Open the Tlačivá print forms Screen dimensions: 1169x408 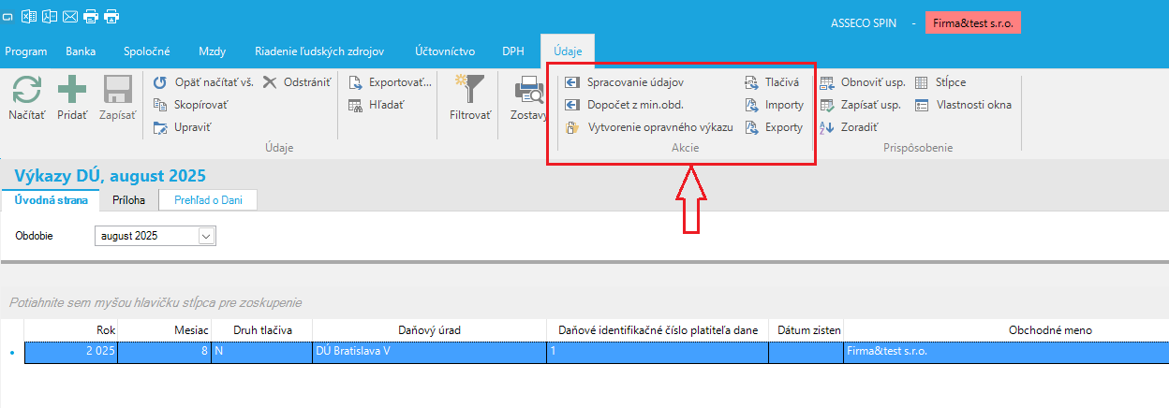[x=781, y=82]
